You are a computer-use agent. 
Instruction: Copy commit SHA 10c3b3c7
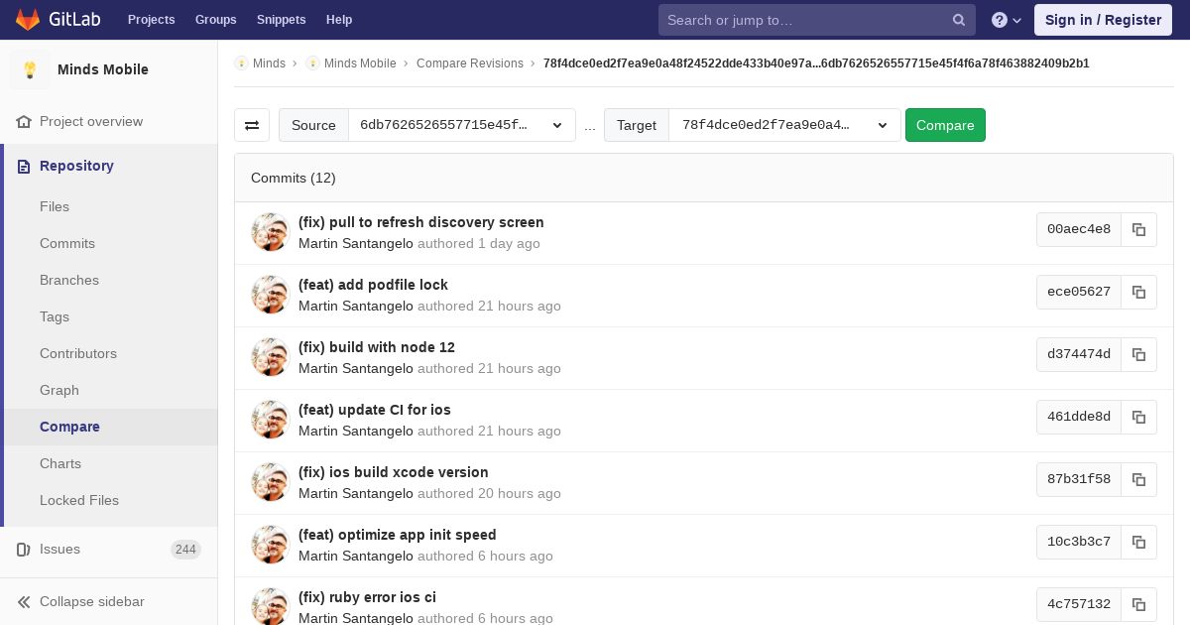[x=1138, y=542]
